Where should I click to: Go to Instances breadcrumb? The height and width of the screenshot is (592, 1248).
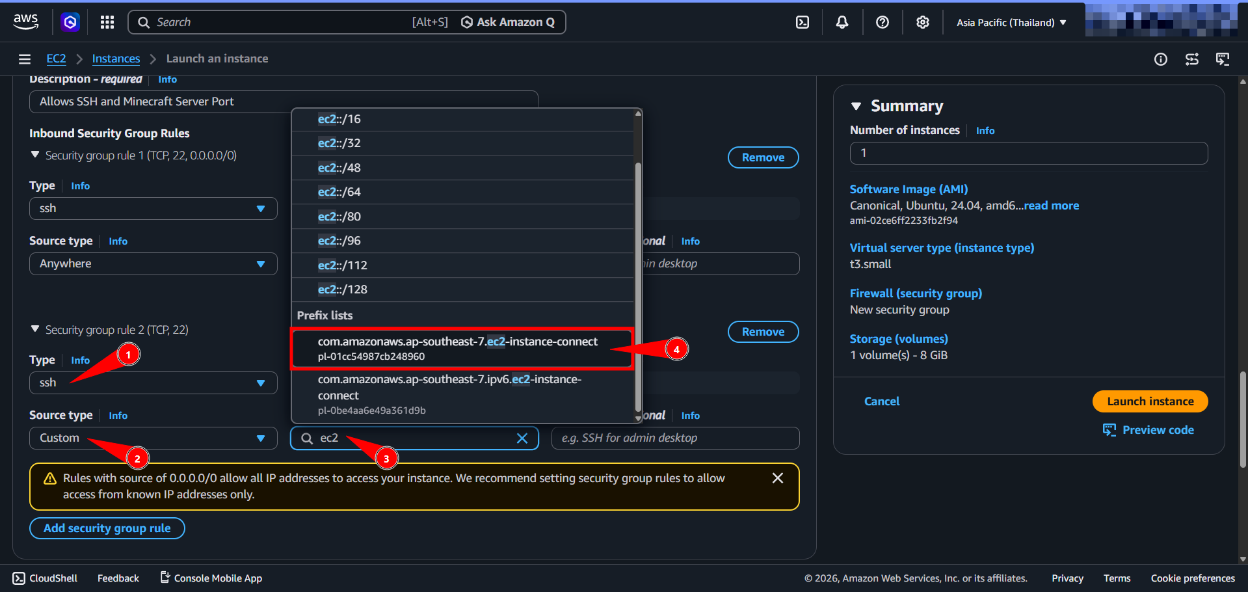pos(116,59)
